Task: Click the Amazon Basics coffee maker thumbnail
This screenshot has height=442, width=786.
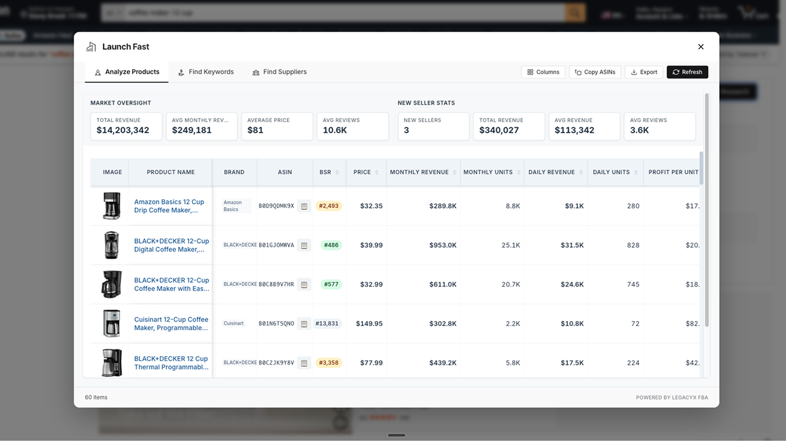Action: coord(112,206)
